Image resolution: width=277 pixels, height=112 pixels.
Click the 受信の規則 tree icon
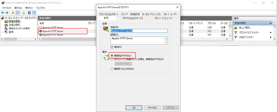6,21
